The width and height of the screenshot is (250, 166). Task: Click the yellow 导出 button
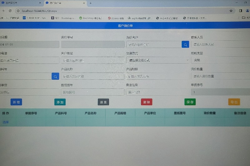(234, 102)
